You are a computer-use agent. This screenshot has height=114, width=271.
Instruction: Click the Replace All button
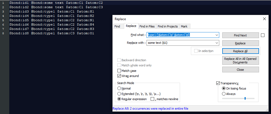[240, 51]
